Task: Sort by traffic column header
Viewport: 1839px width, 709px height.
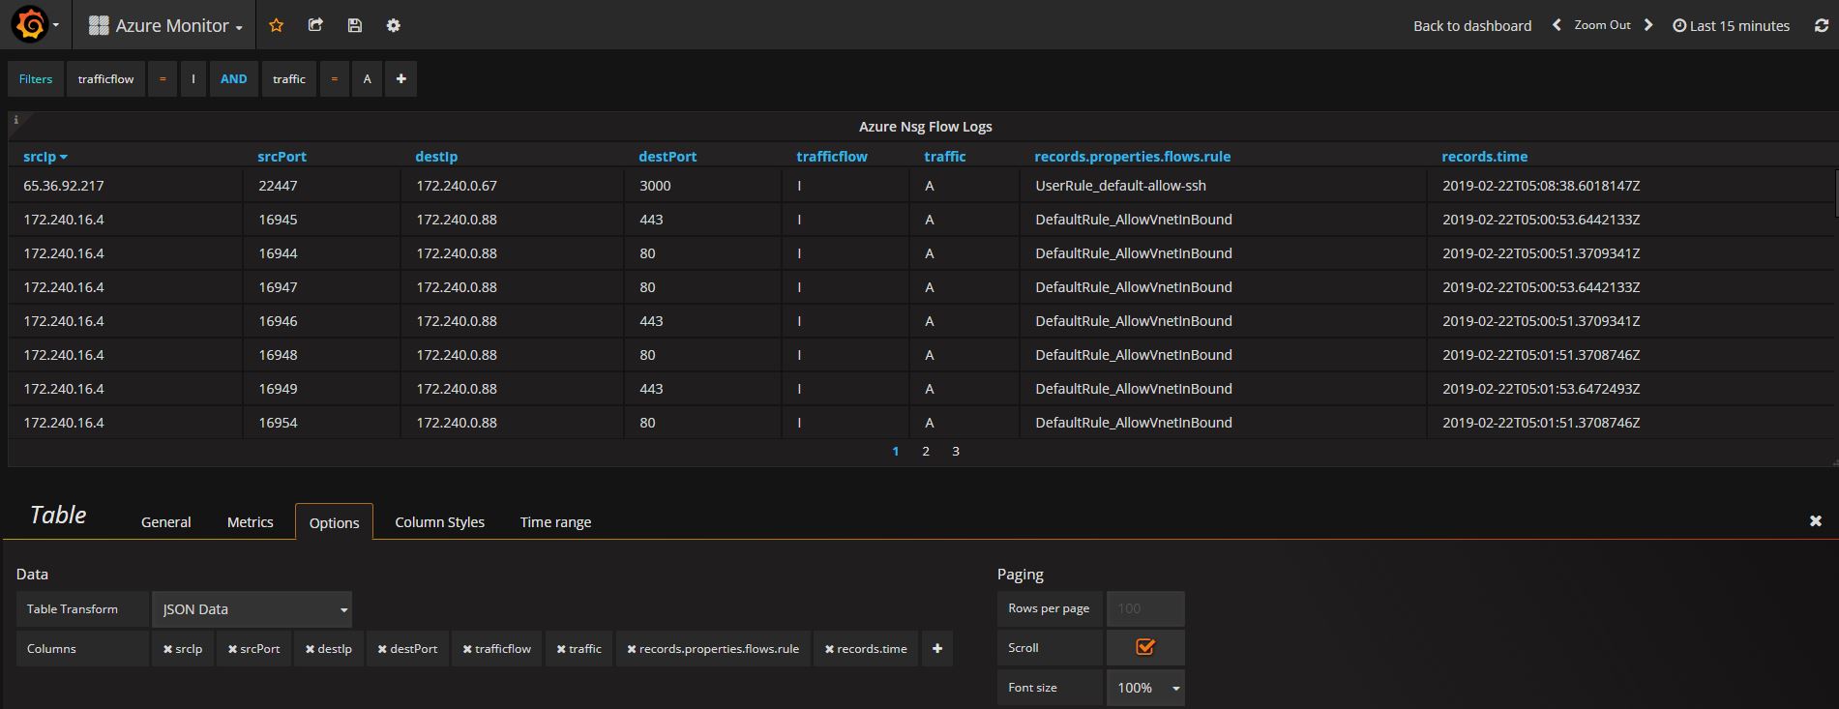Action: click(x=945, y=157)
